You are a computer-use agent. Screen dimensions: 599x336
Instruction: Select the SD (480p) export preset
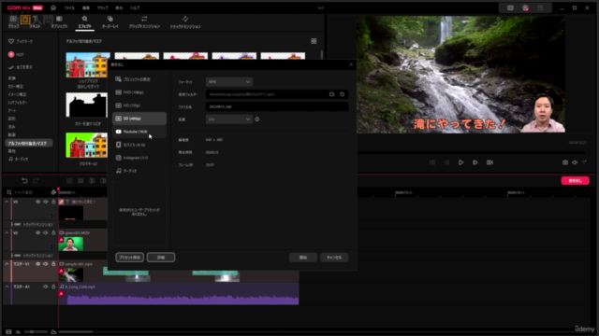139,119
